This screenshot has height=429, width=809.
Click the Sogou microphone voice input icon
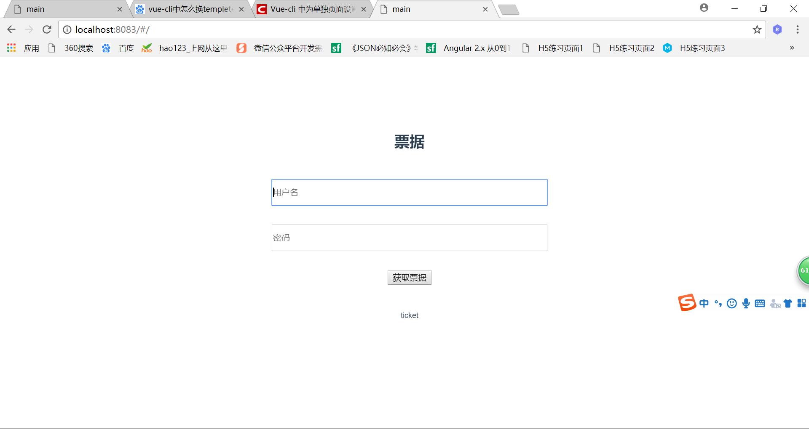point(746,303)
